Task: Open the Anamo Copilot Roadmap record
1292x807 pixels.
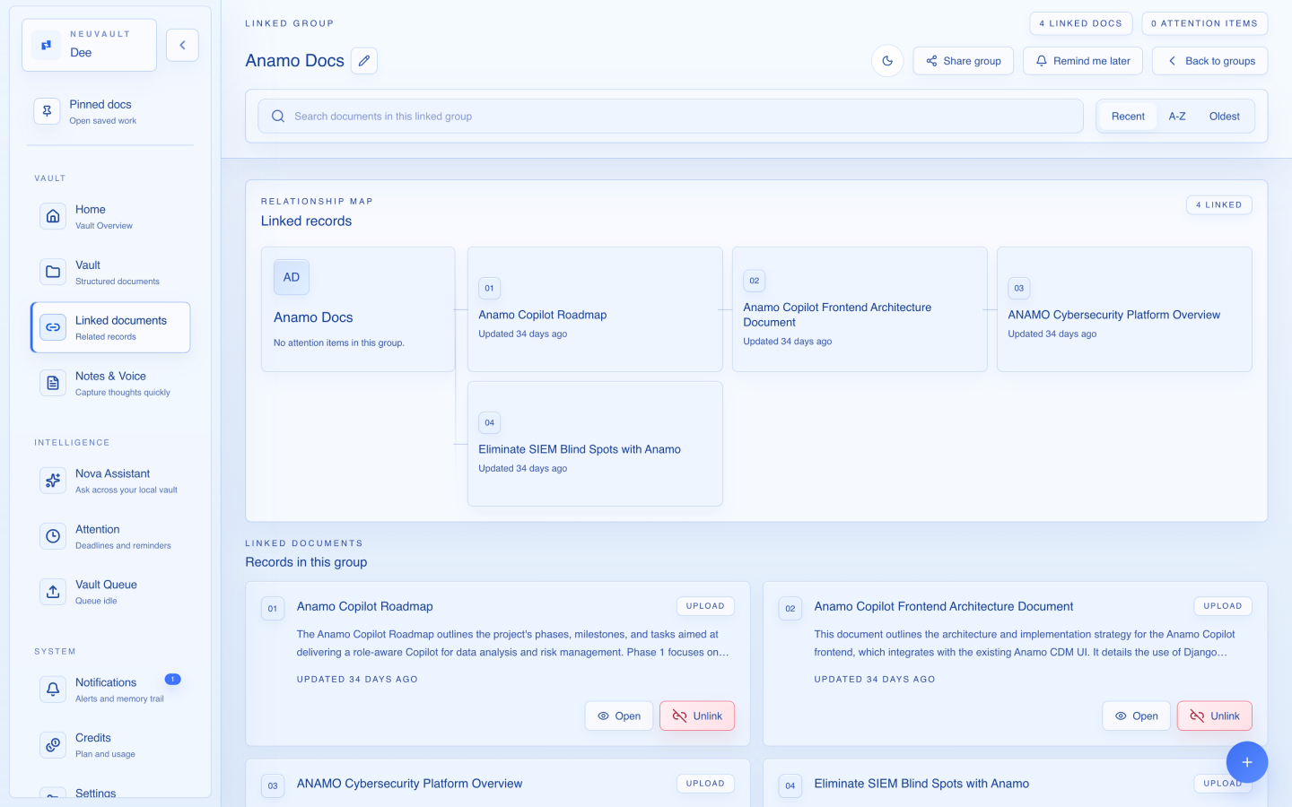Action: click(x=619, y=716)
